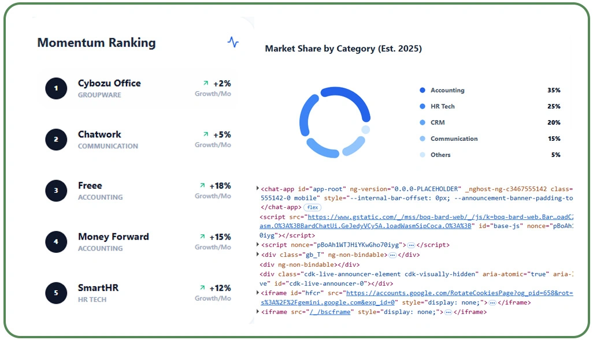Click the green growth arrow next to Freee
This screenshot has height=340, width=593.
[202, 185]
